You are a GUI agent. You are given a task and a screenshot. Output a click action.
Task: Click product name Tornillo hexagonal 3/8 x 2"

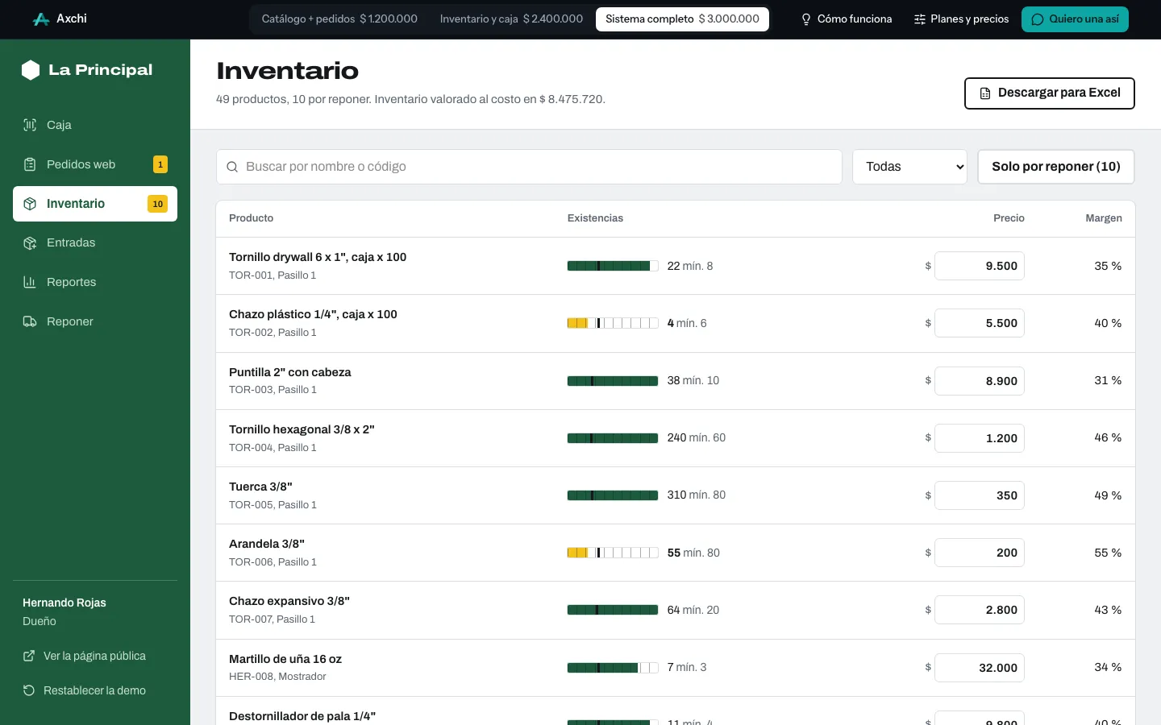click(x=302, y=429)
